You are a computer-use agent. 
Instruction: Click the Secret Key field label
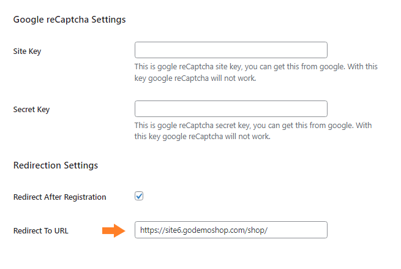pos(31,110)
